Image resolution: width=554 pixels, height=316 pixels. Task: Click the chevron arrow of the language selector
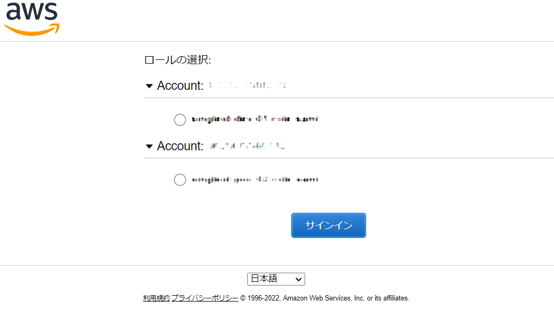pos(299,279)
